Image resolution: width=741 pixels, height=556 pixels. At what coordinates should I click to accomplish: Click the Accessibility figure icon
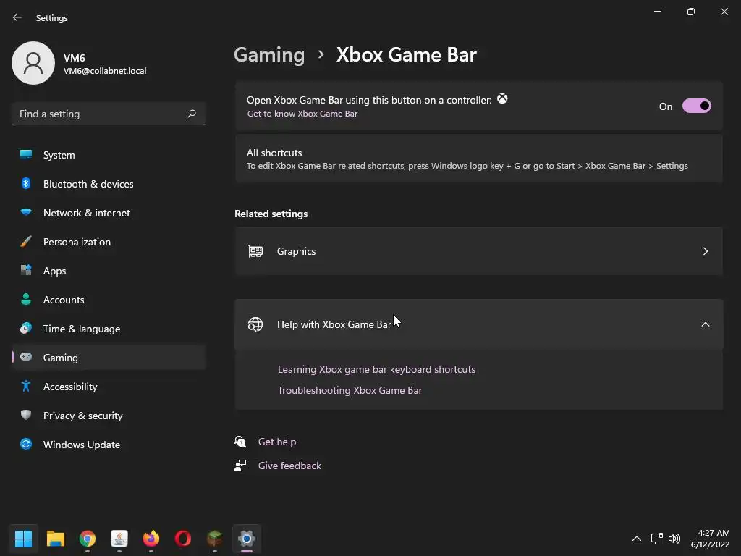26,387
